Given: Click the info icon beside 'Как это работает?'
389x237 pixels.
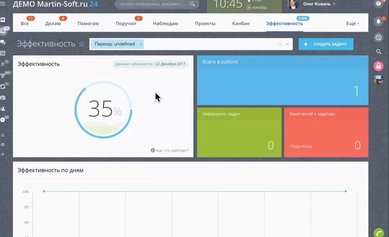Looking at the screenshot, I should (153, 150).
